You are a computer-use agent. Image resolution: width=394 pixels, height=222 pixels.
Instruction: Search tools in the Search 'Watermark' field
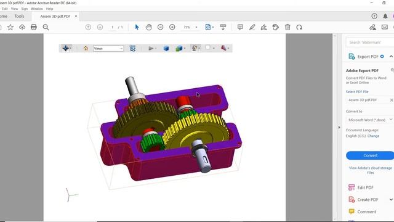pyautogui.click(x=370, y=43)
